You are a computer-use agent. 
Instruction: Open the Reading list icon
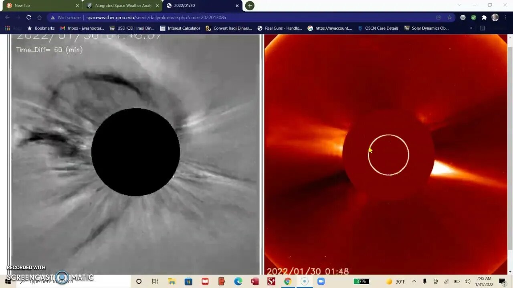tap(482, 28)
